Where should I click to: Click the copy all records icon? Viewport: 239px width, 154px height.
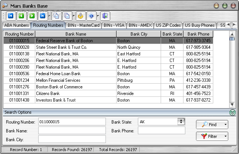(67, 16)
